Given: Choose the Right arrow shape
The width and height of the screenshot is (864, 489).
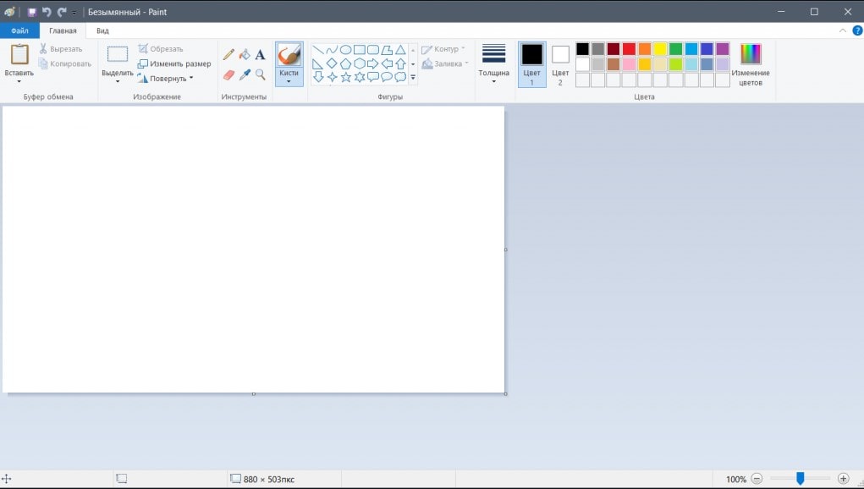Looking at the screenshot, I should coord(373,63).
